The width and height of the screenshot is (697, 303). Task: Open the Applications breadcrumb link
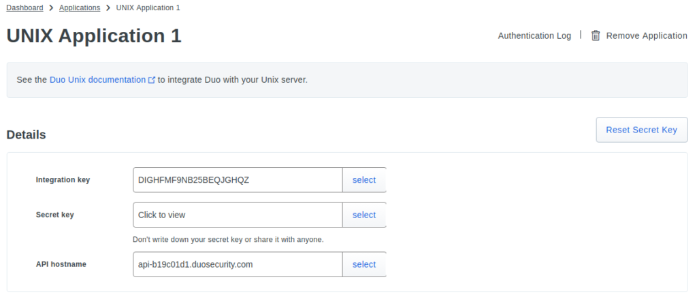pyautogui.click(x=80, y=8)
